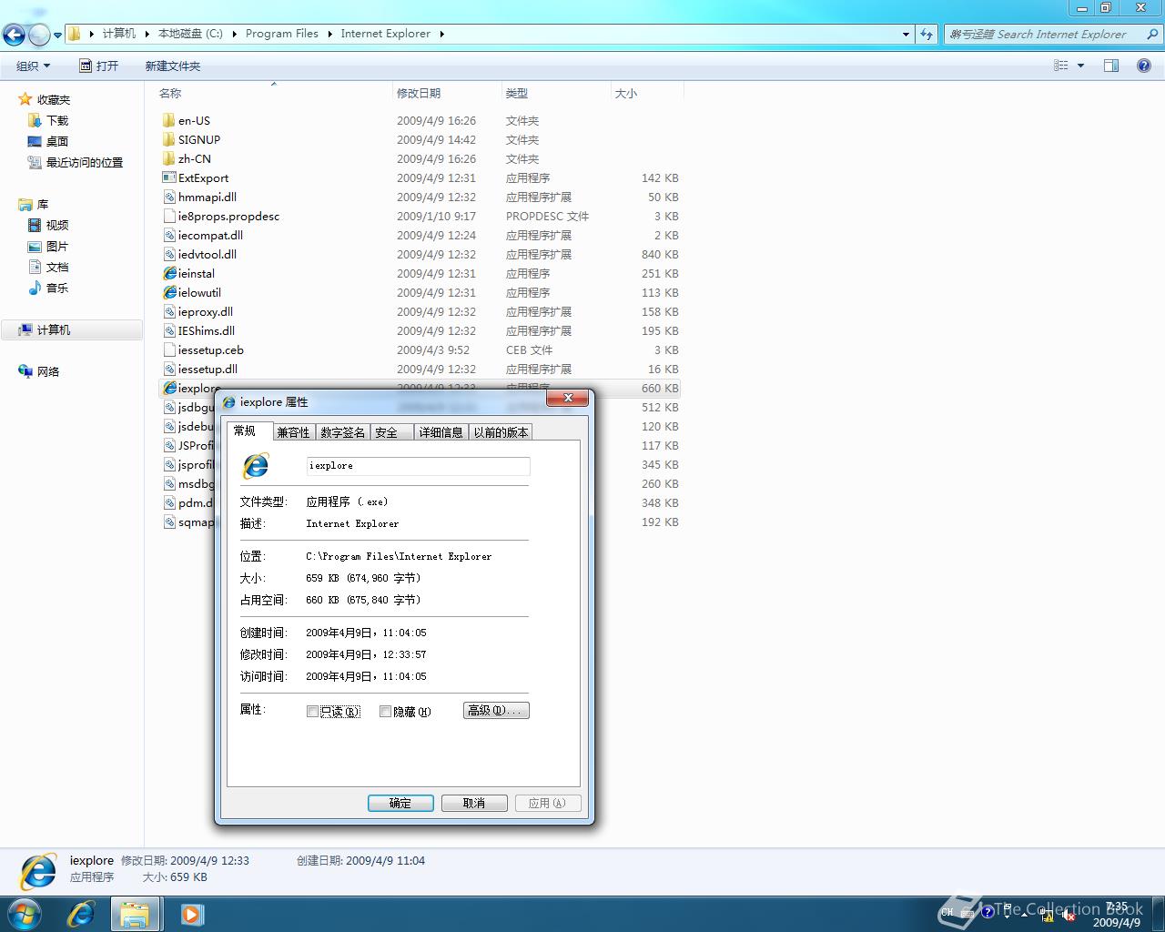Click the 确定 button
The image size is (1165, 932).
[400, 803]
